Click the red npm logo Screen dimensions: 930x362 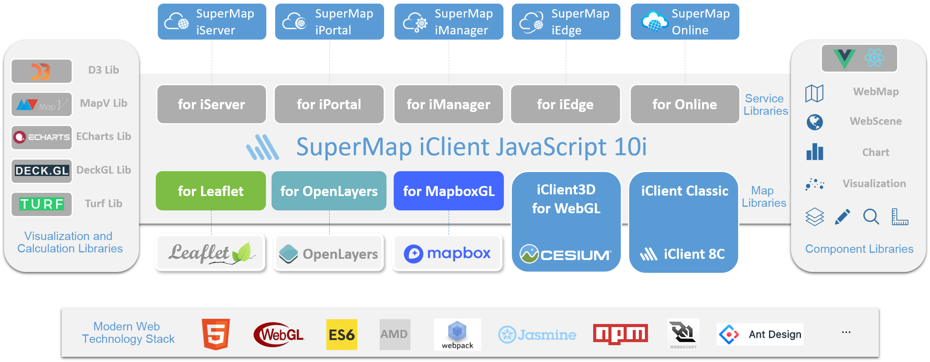[620, 334]
